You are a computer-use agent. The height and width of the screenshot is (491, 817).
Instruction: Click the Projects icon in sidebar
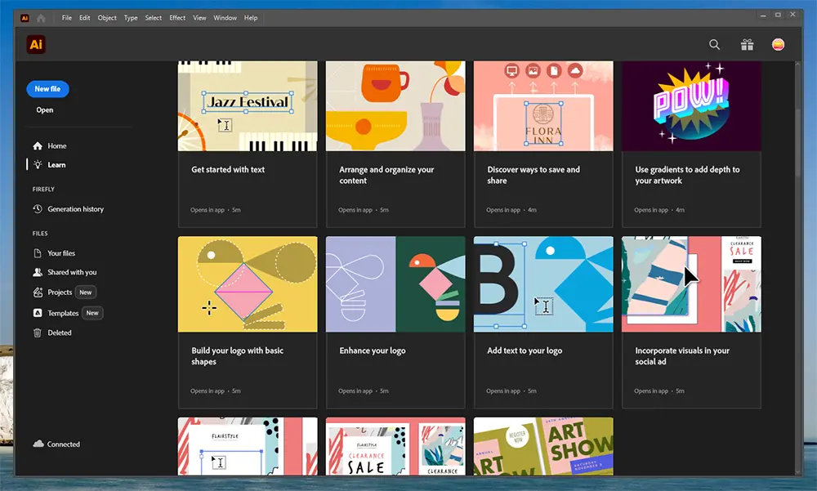coord(38,292)
